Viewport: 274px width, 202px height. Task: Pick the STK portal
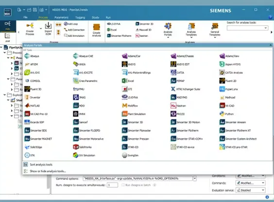point(30,155)
